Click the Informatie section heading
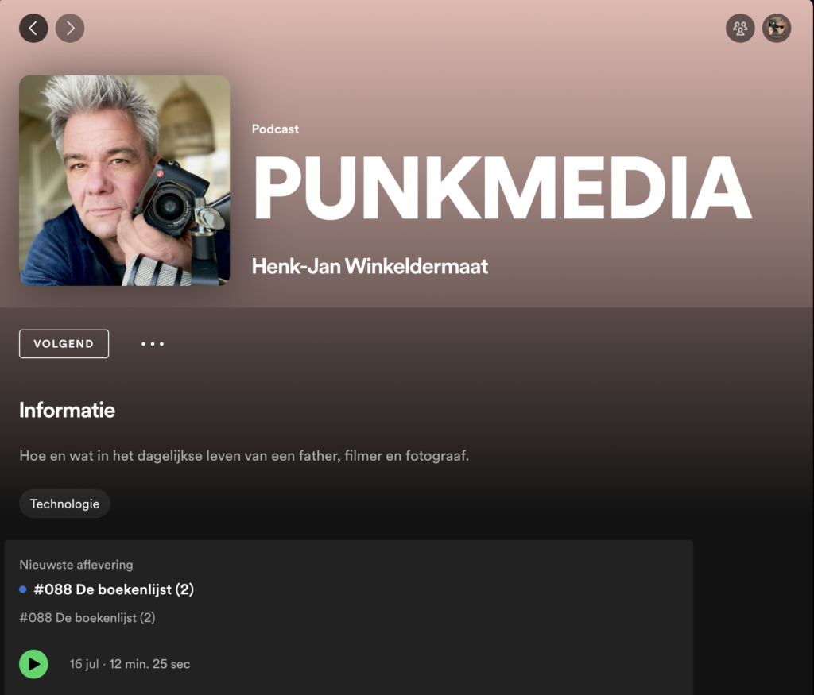This screenshot has height=695, width=814. [67, 411]
